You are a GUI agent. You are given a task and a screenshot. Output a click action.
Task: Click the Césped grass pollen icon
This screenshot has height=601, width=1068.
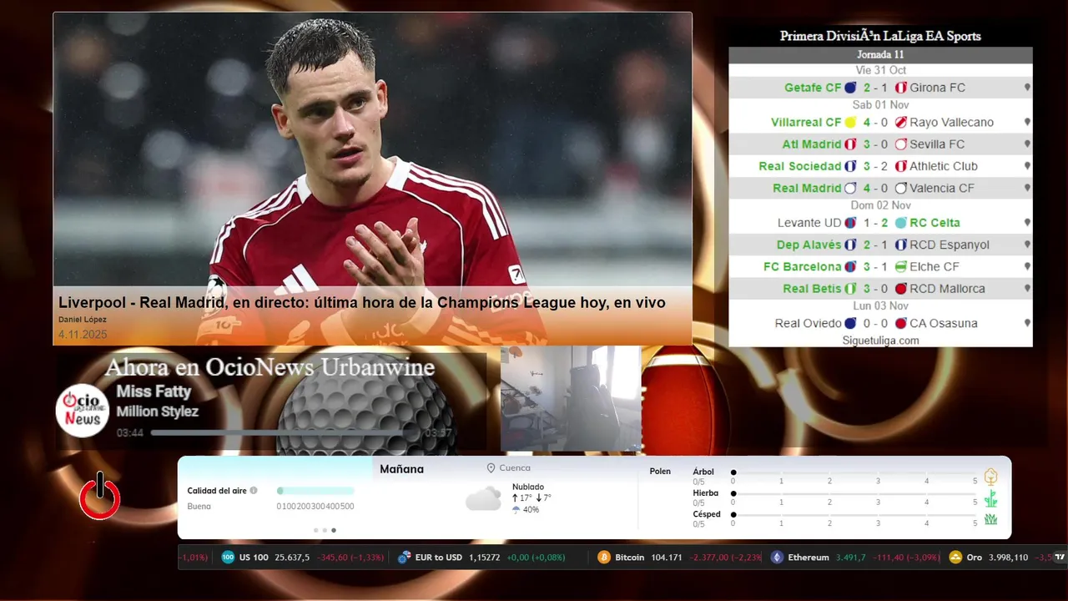[990, 519]
